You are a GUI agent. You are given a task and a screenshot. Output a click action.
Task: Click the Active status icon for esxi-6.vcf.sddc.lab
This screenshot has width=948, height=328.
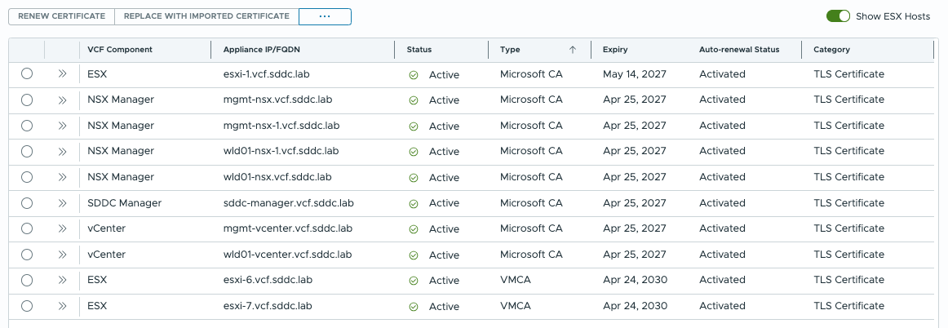point(414,281)
